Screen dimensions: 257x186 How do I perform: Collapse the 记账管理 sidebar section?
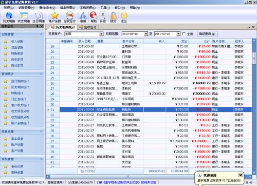[41, 34]
